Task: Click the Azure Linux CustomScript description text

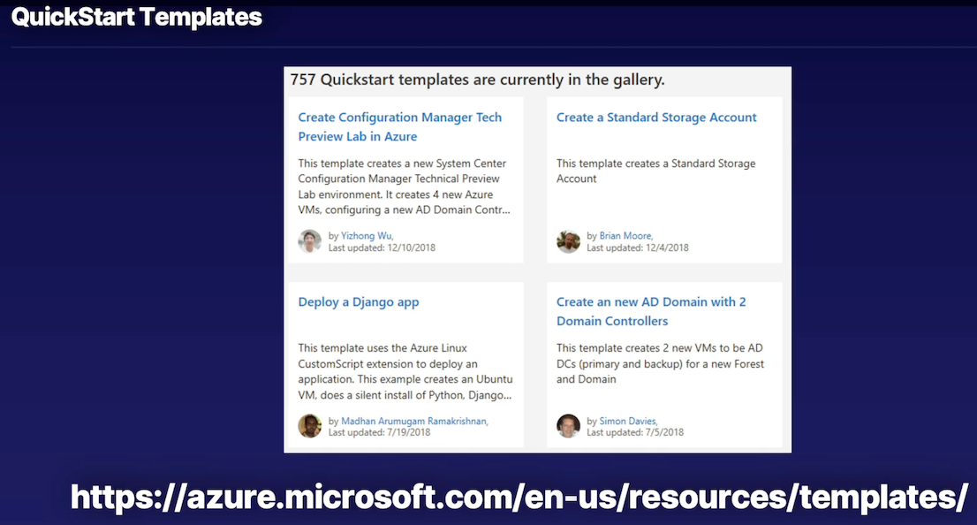Action: coord(404,371)
